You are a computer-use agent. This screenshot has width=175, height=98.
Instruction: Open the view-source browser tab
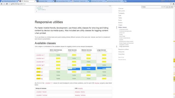62,1
